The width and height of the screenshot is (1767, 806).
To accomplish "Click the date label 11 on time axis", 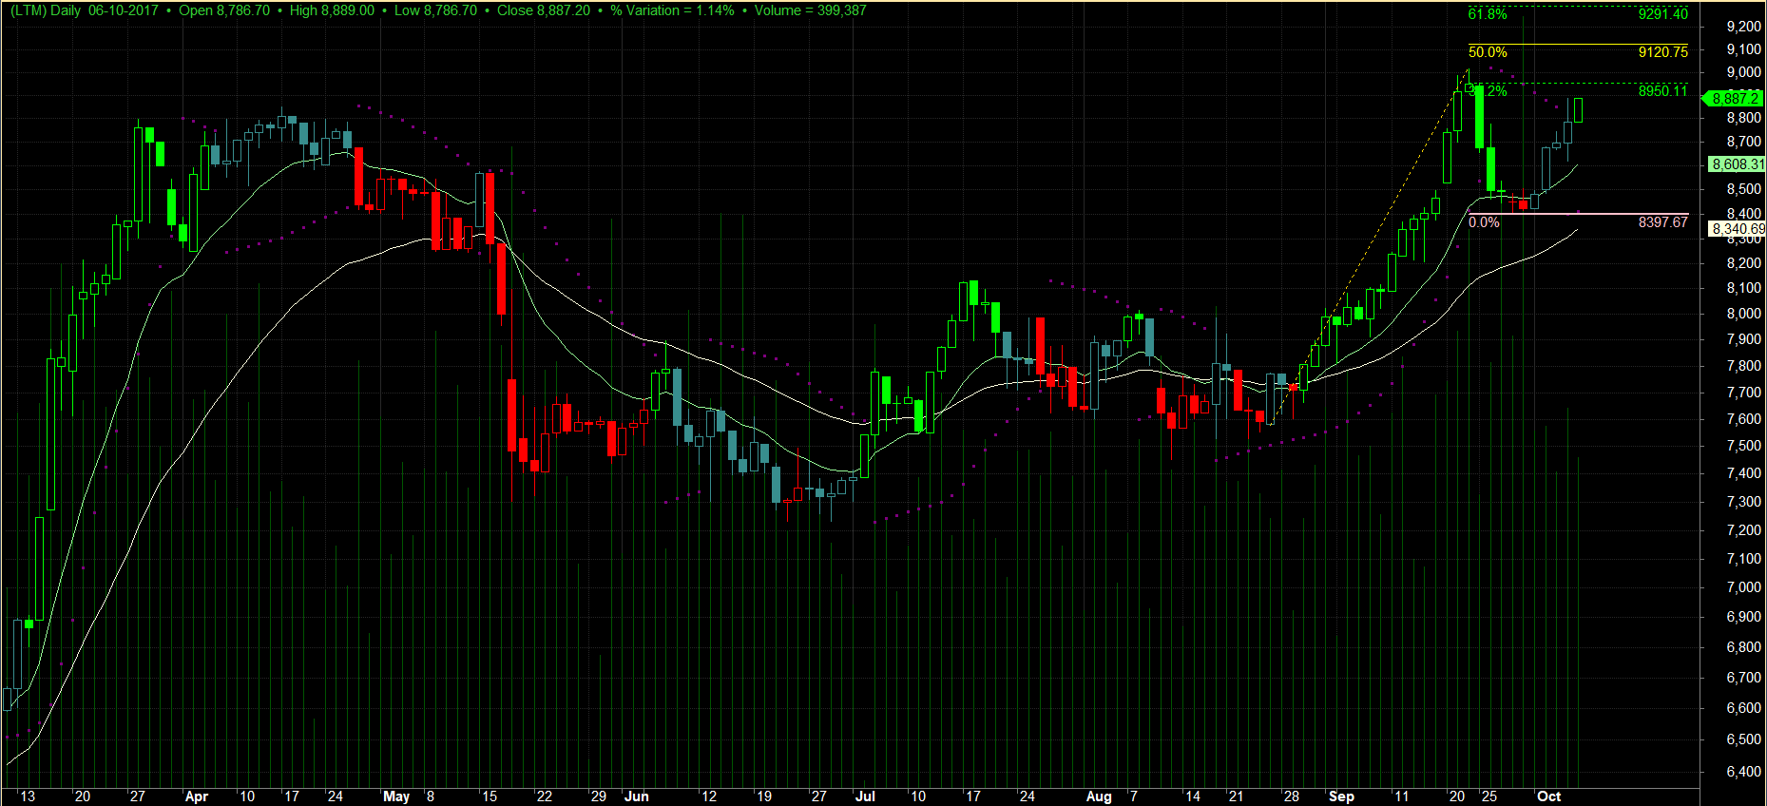I will (x=1401, y=796).
